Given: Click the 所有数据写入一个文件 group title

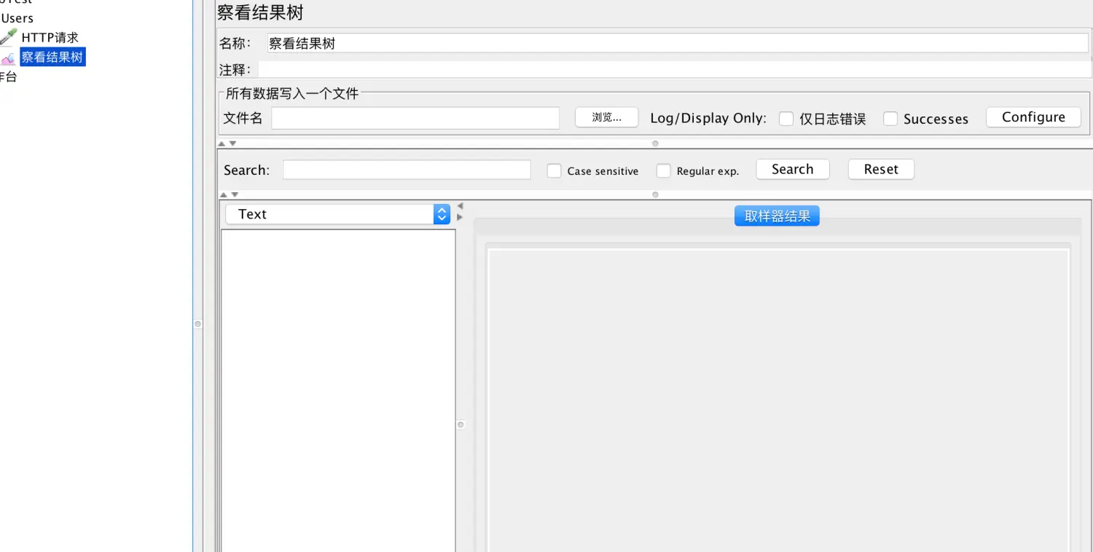Looking at the screenshot, I should click(x=292, y=93).
